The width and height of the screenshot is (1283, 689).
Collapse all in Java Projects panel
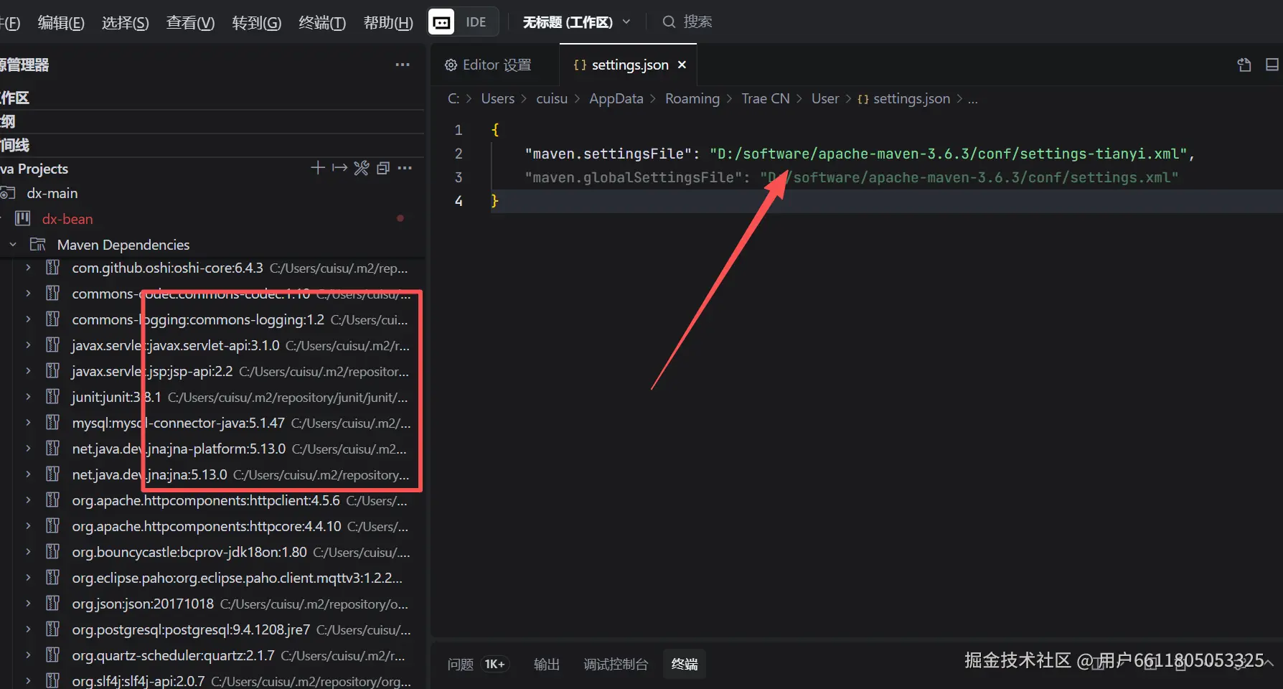383,168
